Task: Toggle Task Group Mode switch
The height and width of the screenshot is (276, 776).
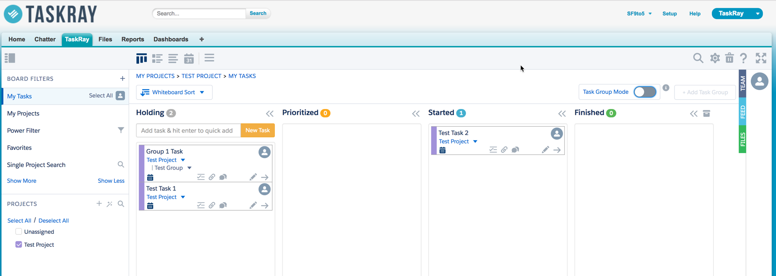Action: (645, 92)
